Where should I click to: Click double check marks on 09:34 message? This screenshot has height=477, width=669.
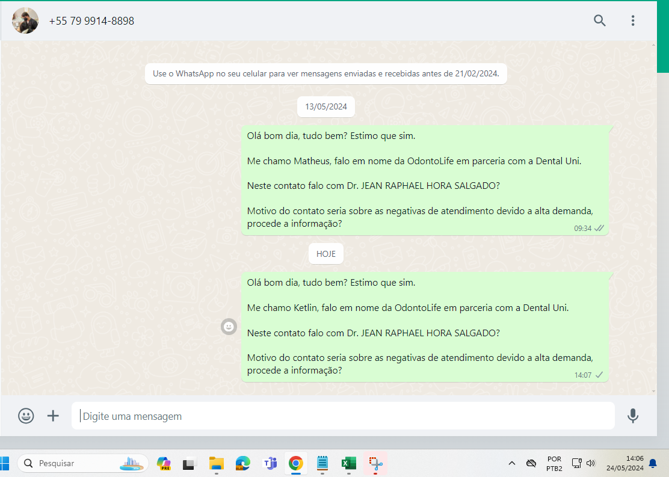coord(599,228)
